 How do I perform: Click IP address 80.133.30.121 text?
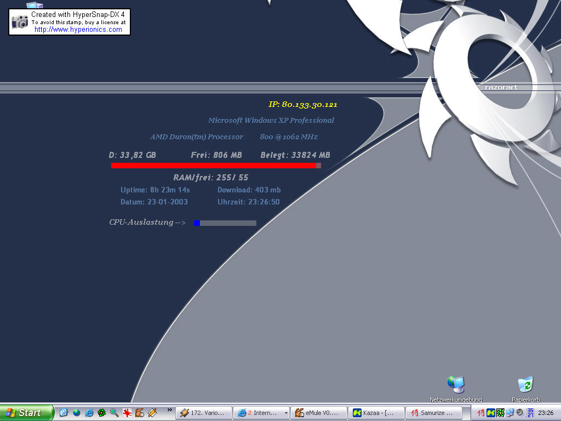302,105
